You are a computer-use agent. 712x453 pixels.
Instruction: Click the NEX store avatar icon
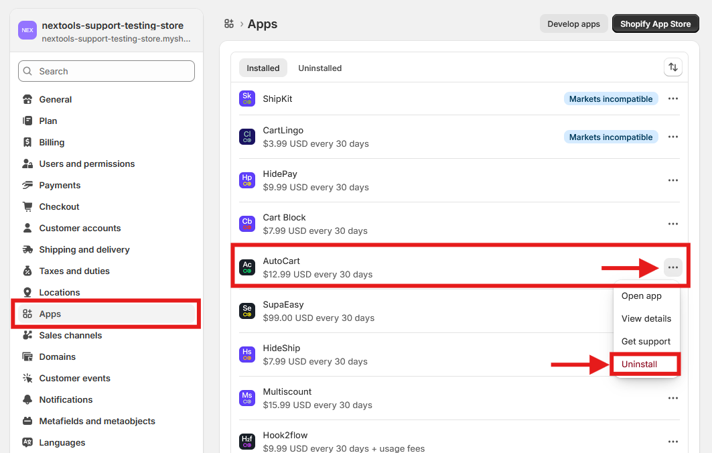click(27, 30)
